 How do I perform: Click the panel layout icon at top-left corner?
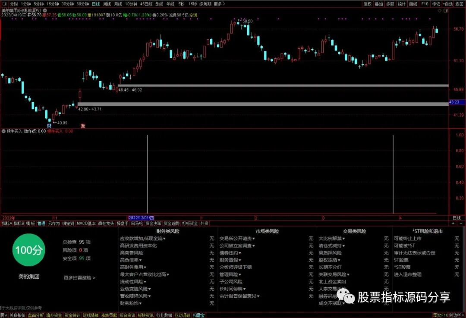click(x=4, y=4)
